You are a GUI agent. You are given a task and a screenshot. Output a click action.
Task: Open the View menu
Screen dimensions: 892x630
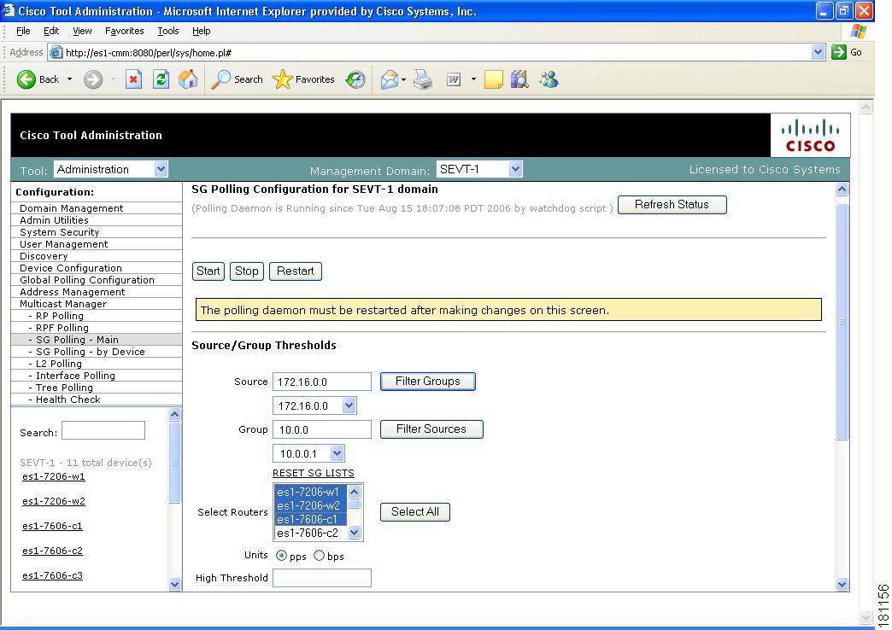pos(82,31)
